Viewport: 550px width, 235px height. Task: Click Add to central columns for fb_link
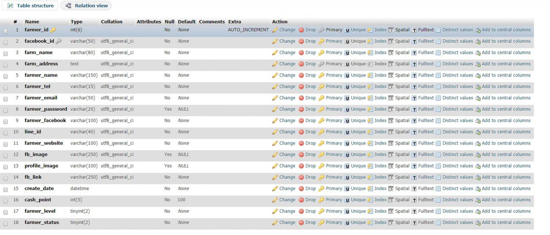[506, 177]
